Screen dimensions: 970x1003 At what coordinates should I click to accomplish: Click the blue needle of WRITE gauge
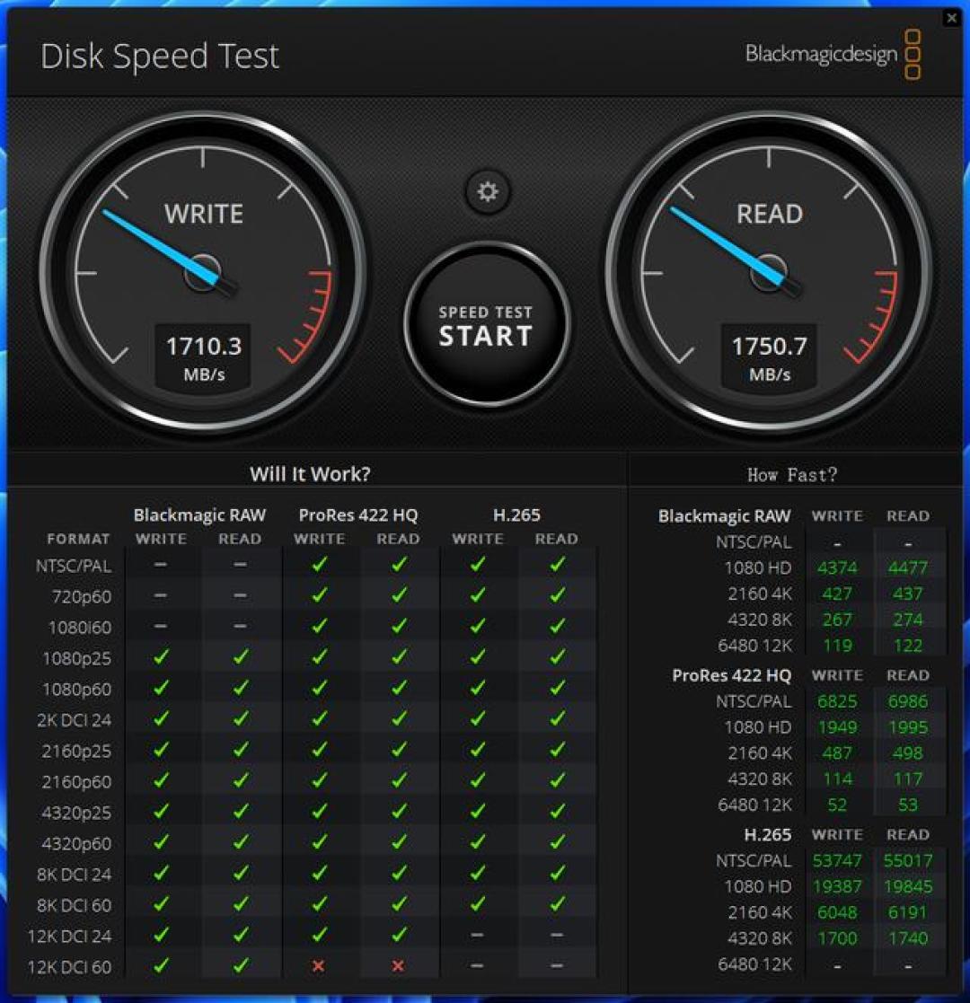click(163, 248)
